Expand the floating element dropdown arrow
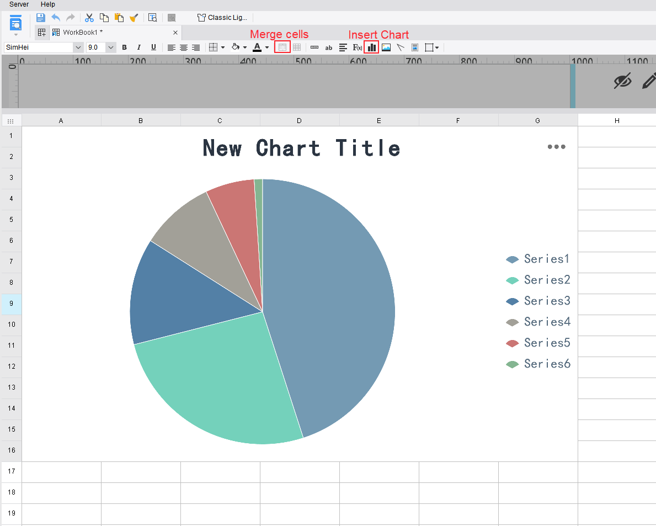 pos(437,47)
